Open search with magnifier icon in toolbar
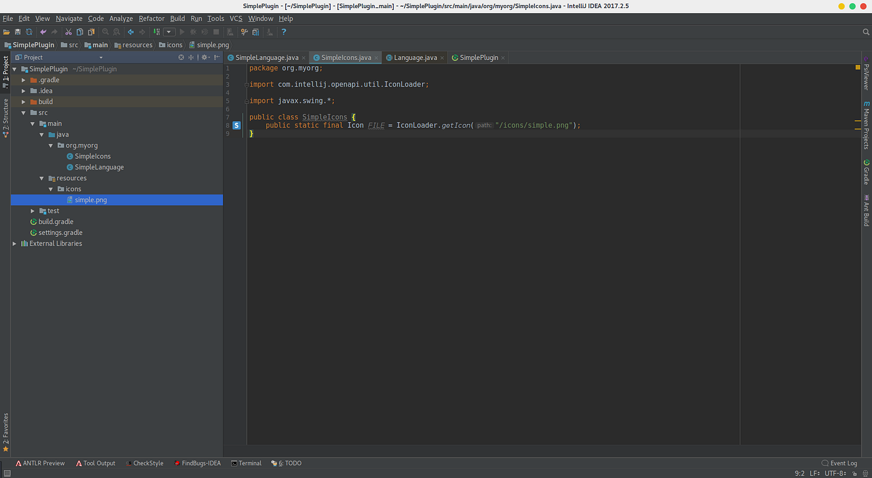 coord(105,31)
